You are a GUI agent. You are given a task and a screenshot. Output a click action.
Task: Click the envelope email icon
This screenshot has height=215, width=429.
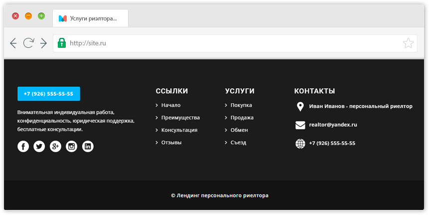(300, 125)
